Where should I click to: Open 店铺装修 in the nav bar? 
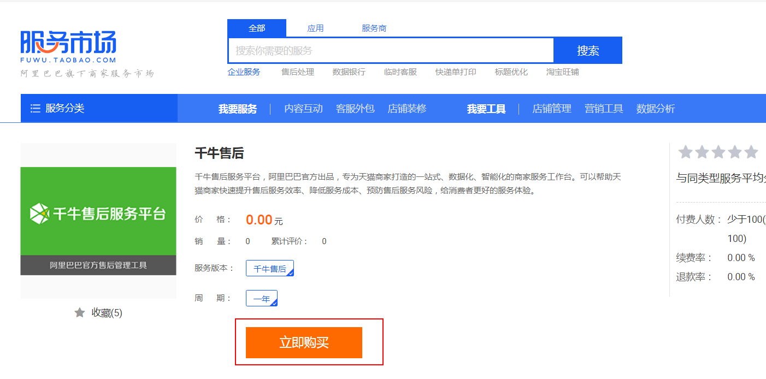(x=407, y=109)
